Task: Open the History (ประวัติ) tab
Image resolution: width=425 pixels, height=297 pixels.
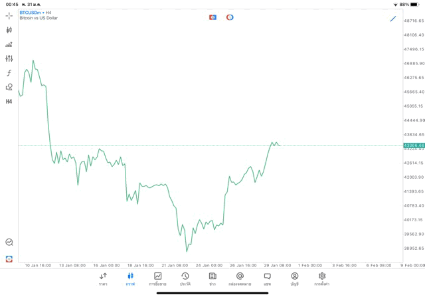Action: coord(185,278)
